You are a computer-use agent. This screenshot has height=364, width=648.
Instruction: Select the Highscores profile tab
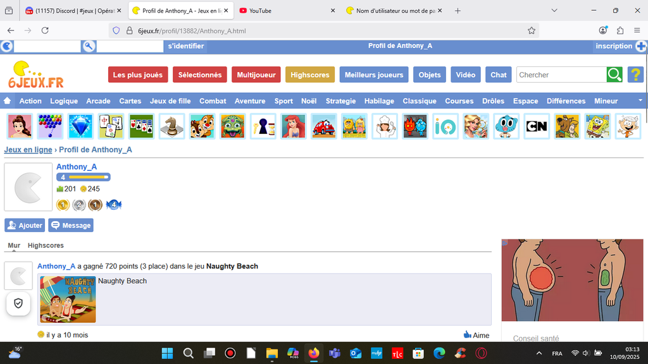[x=46, y=246]
